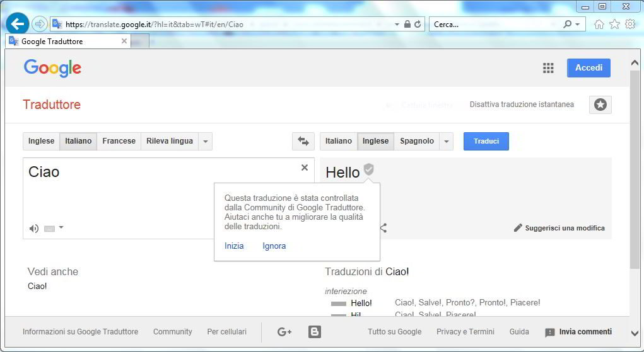Open favorites with the star icon in browser toolbar
This screenshot has width=644, height=352.
coord(614,24)
